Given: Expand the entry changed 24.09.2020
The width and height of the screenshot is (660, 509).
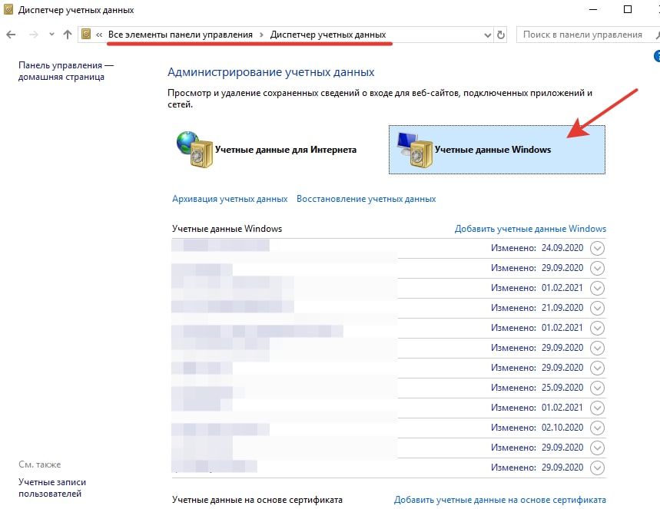Looking at the screenshot, I should tap(597, 248).
